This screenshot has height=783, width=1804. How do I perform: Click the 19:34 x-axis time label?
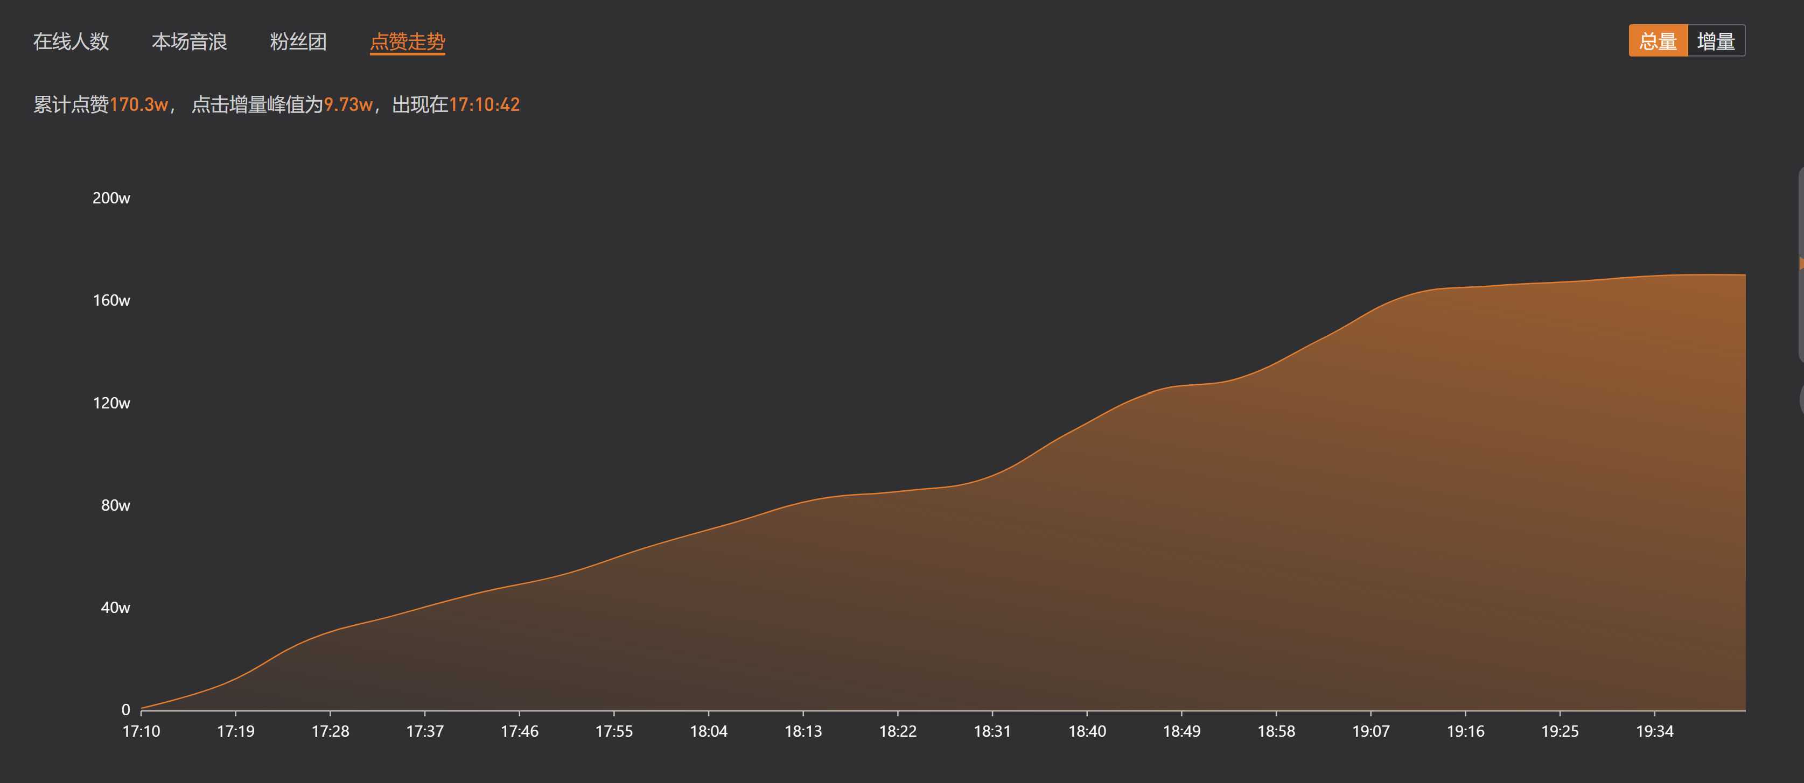pyautogui.click(x=1655, y=731)
